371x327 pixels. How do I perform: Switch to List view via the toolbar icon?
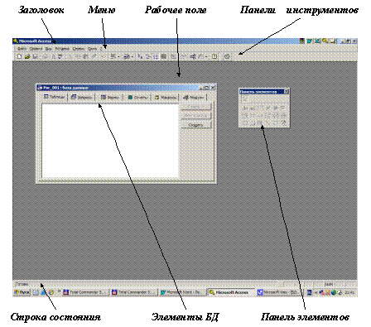[156, 57]
